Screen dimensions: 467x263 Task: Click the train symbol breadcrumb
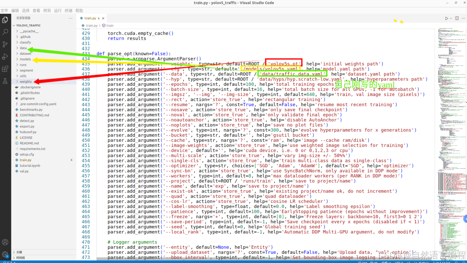[108, 26]
